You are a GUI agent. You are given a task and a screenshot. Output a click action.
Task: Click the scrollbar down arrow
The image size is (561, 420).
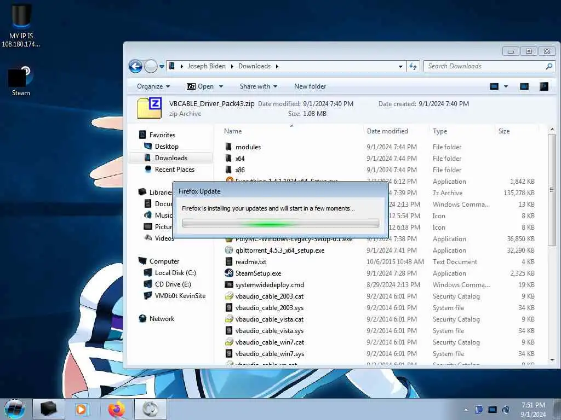[x=552, y=360]
